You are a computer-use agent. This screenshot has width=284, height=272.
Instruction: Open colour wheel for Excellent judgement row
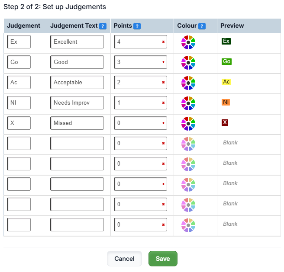click(188, 42)
